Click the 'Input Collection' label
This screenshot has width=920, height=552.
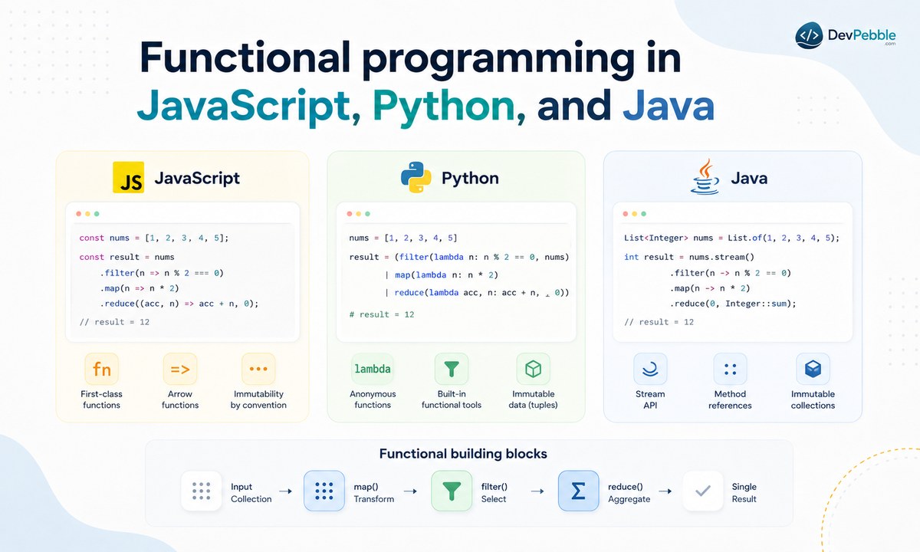(x=251, y=493)
